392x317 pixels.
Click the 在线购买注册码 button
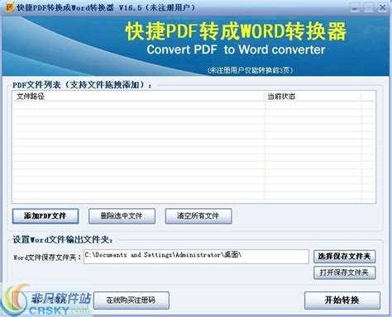pyautogui.click(x=131, y=300)
